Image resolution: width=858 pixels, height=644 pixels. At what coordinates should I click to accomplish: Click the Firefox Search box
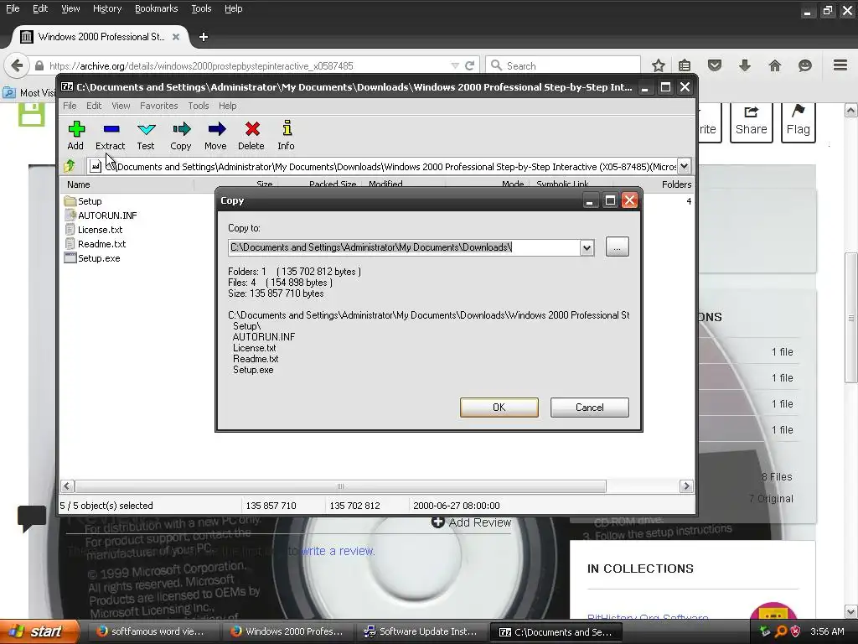tap(563, 65)
